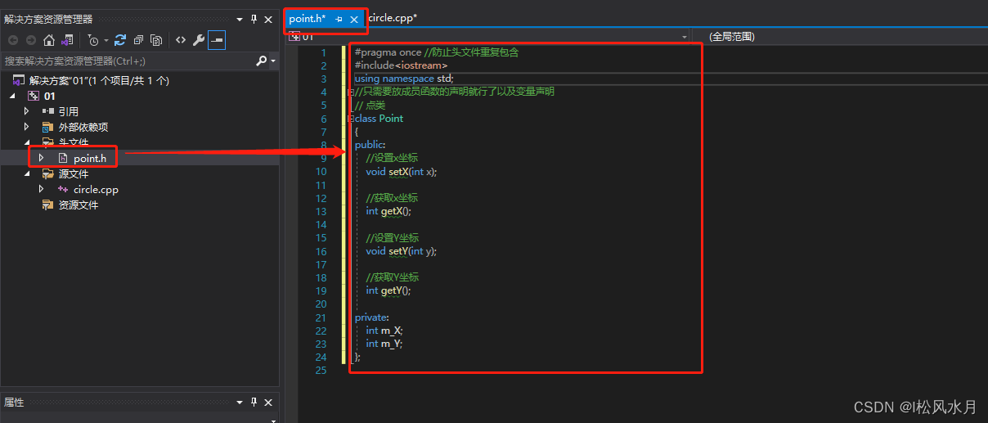Open the Solution Explorer window position dropdown

(x=240, y=19)
